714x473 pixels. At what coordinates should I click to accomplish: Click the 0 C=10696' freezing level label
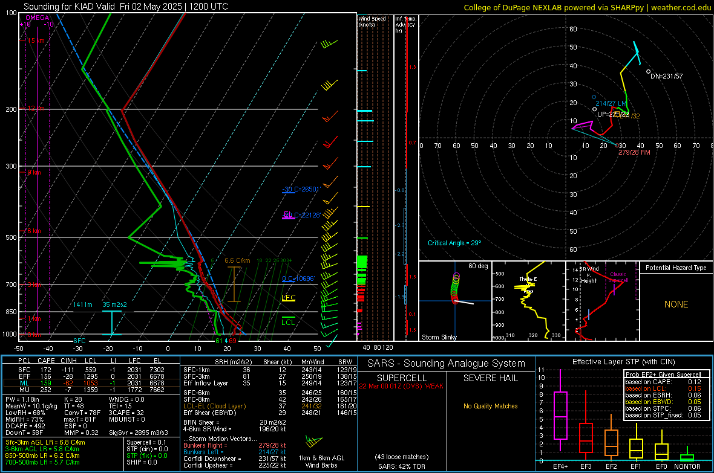[x=298, y=278]
